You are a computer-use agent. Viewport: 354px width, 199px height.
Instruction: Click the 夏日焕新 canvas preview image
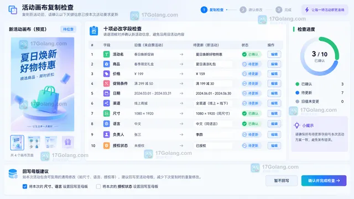43,84
